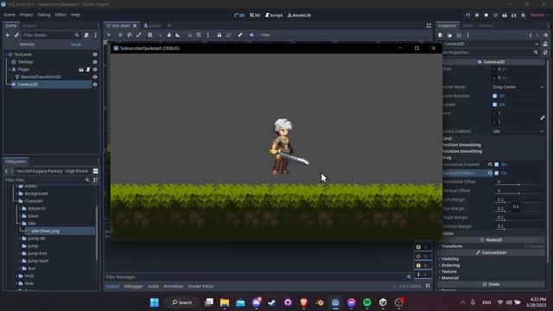
Task: Open the Scene menu
Action: (x=10, y=15)
